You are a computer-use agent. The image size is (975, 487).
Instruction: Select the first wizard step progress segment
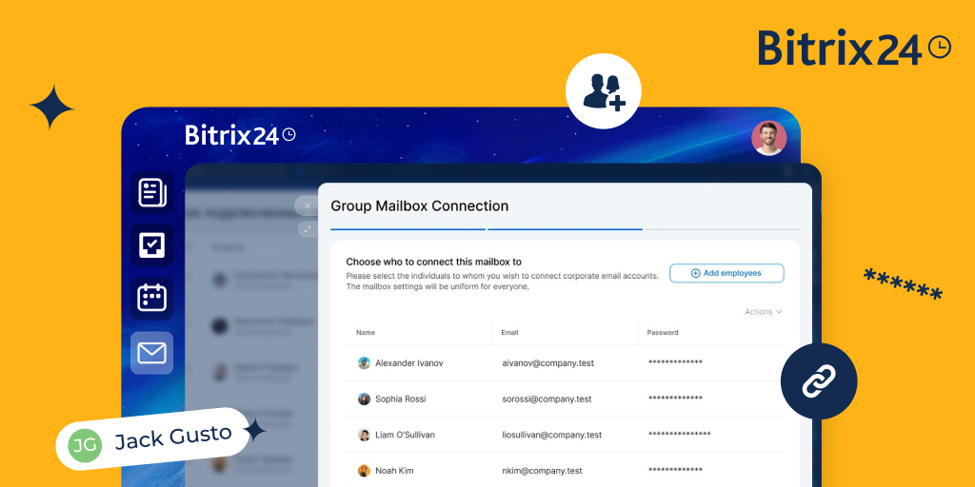click(408, 229)
